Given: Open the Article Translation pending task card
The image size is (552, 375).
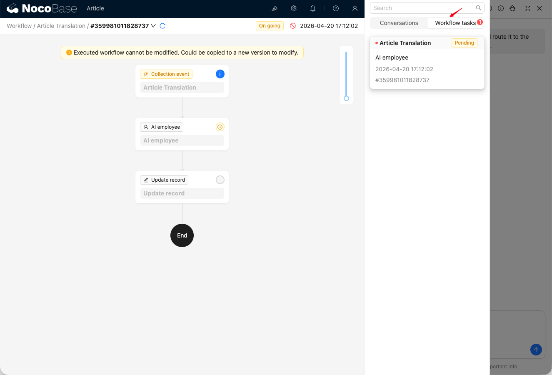Looking at the screenshot, I should pos(427,63).
